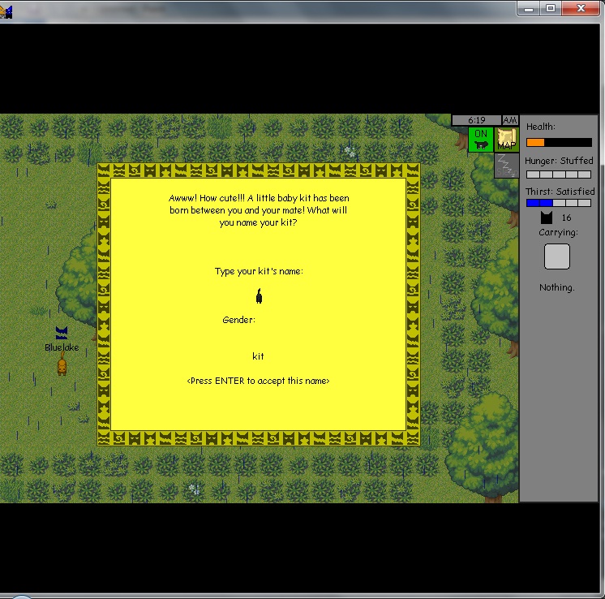Minimize the game window

click(x=530, y=7)
